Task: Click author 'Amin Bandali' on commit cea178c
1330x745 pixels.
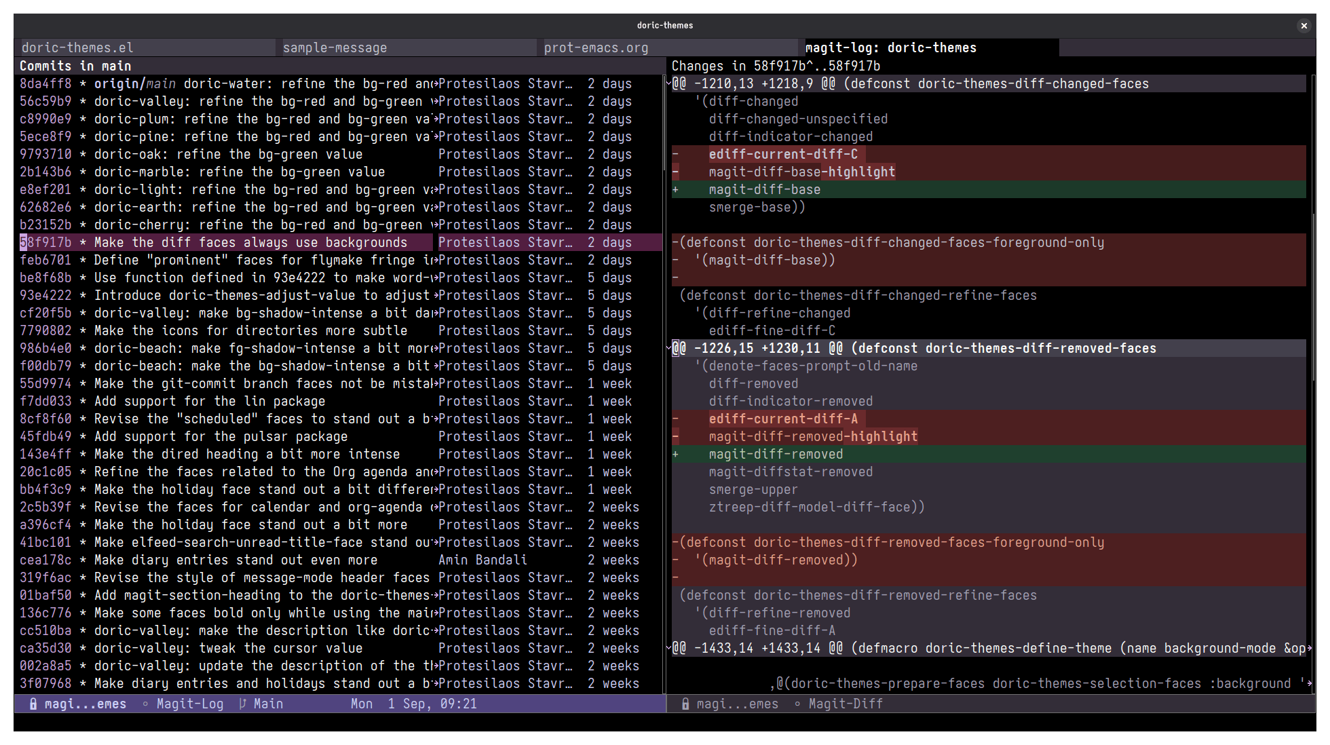Action: (482, 560)
